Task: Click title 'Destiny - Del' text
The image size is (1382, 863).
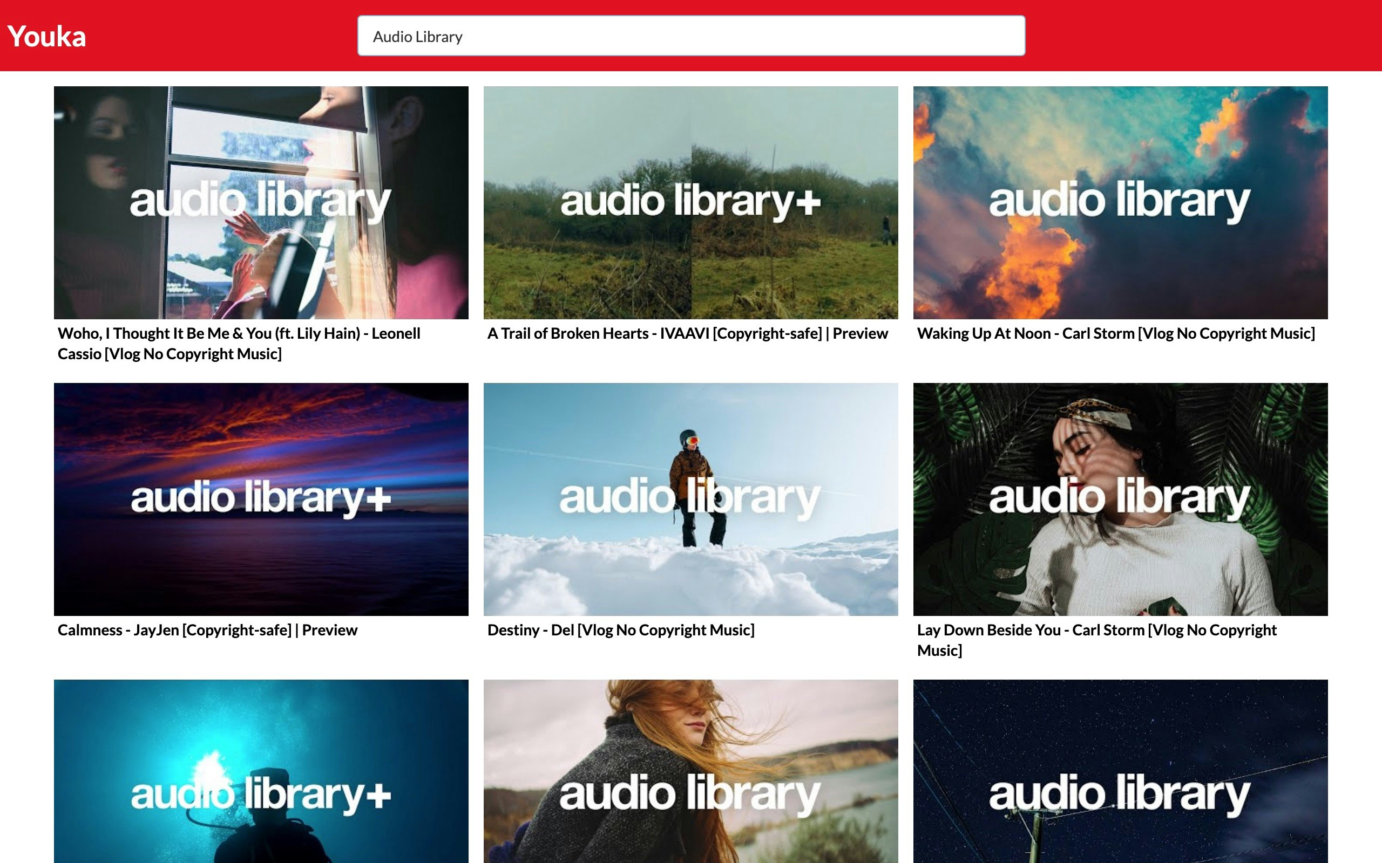Action: pyautogui.click(x=621, y=630)
